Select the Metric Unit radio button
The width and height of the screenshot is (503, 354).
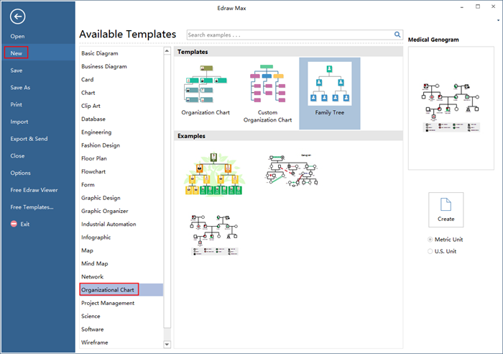[x=430, y=240]
